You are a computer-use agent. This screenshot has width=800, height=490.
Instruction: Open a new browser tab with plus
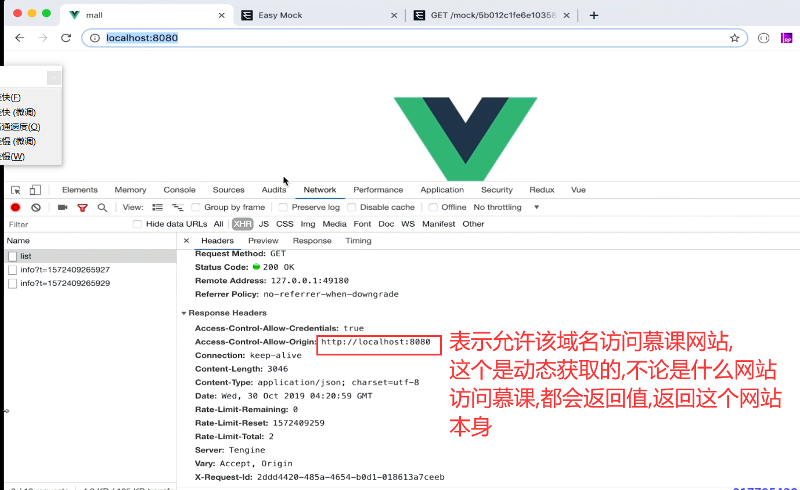pyautogui.click(x=593, y=16)
